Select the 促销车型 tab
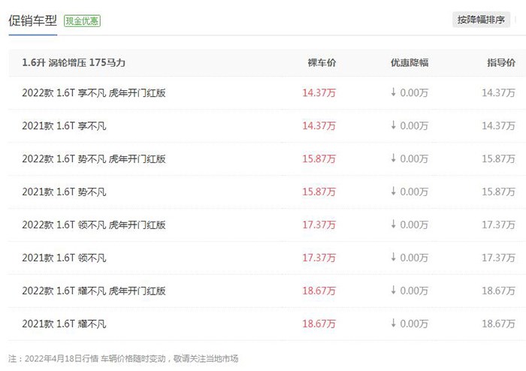The image size is (526, 371). click(32, 21)
